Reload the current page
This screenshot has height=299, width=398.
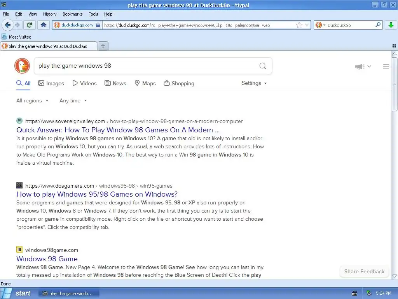30,25
